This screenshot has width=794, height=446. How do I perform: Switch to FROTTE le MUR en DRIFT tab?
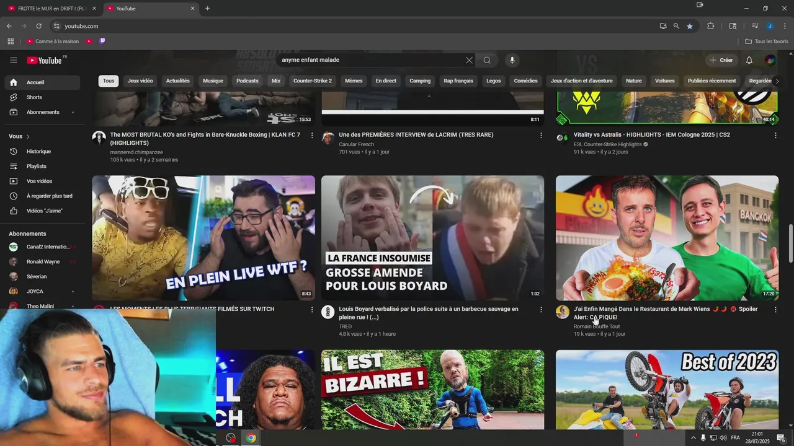pyautogui.click(x=53, y=9)
